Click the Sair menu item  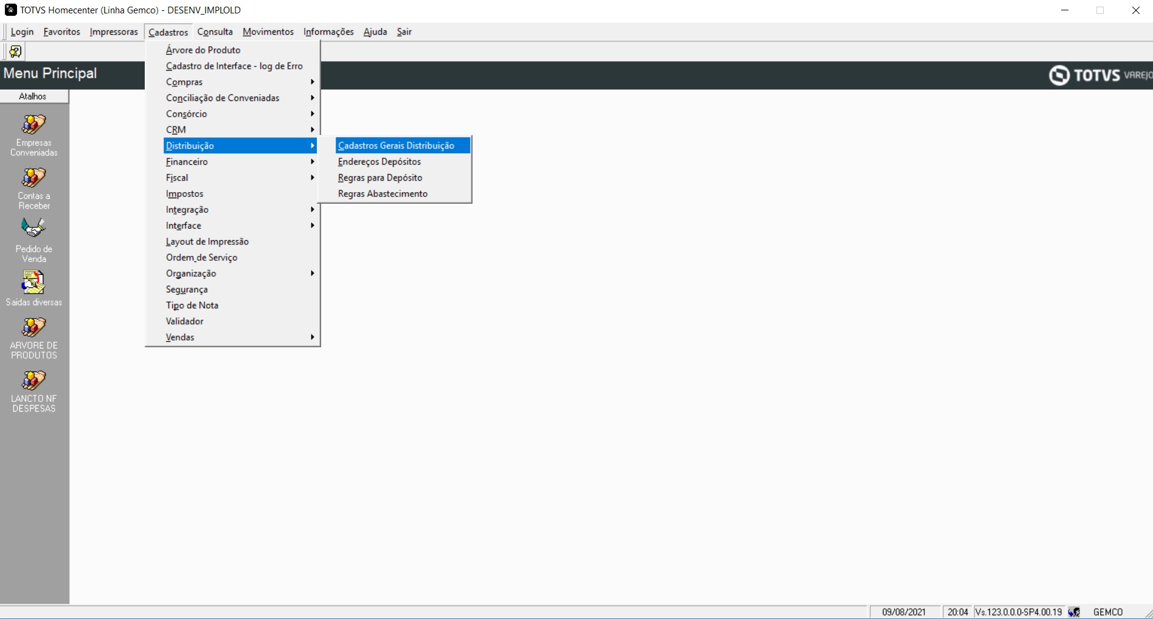pyautogui.click(x=404, y=32)
